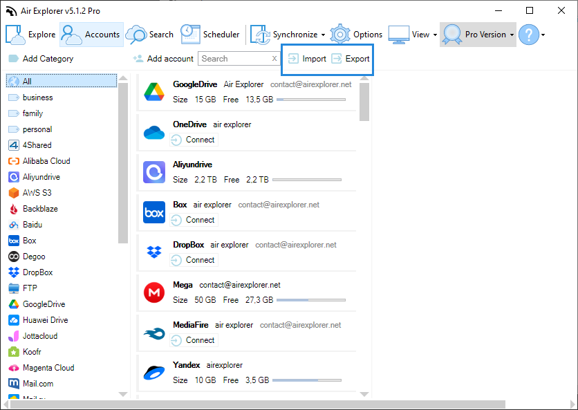Select Degoo in the sidebar
The height and width of the screenshot is (410, 578).
tap(26, 257)
